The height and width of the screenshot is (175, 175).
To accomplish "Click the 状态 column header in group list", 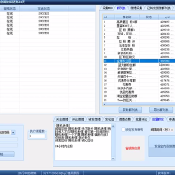I will coord(149,17).
